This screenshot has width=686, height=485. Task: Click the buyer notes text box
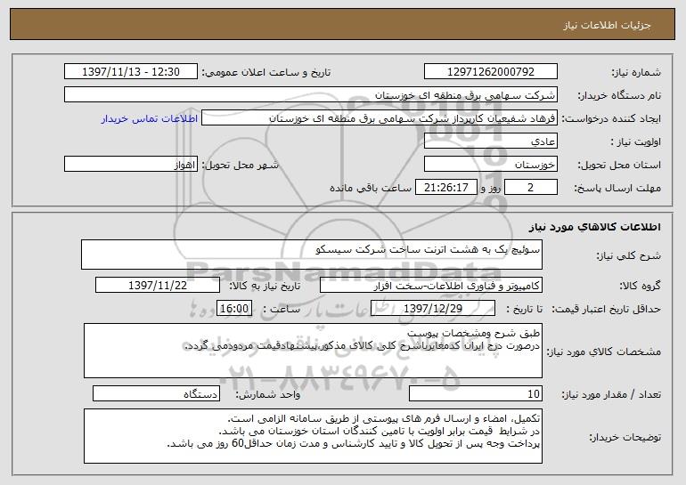313,436
